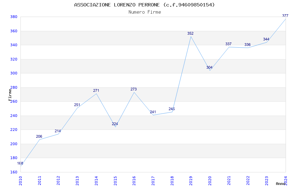This screenshot has width=289, height=187.
Task: Click the x-axis year 2017
Action: coord(153,181)
